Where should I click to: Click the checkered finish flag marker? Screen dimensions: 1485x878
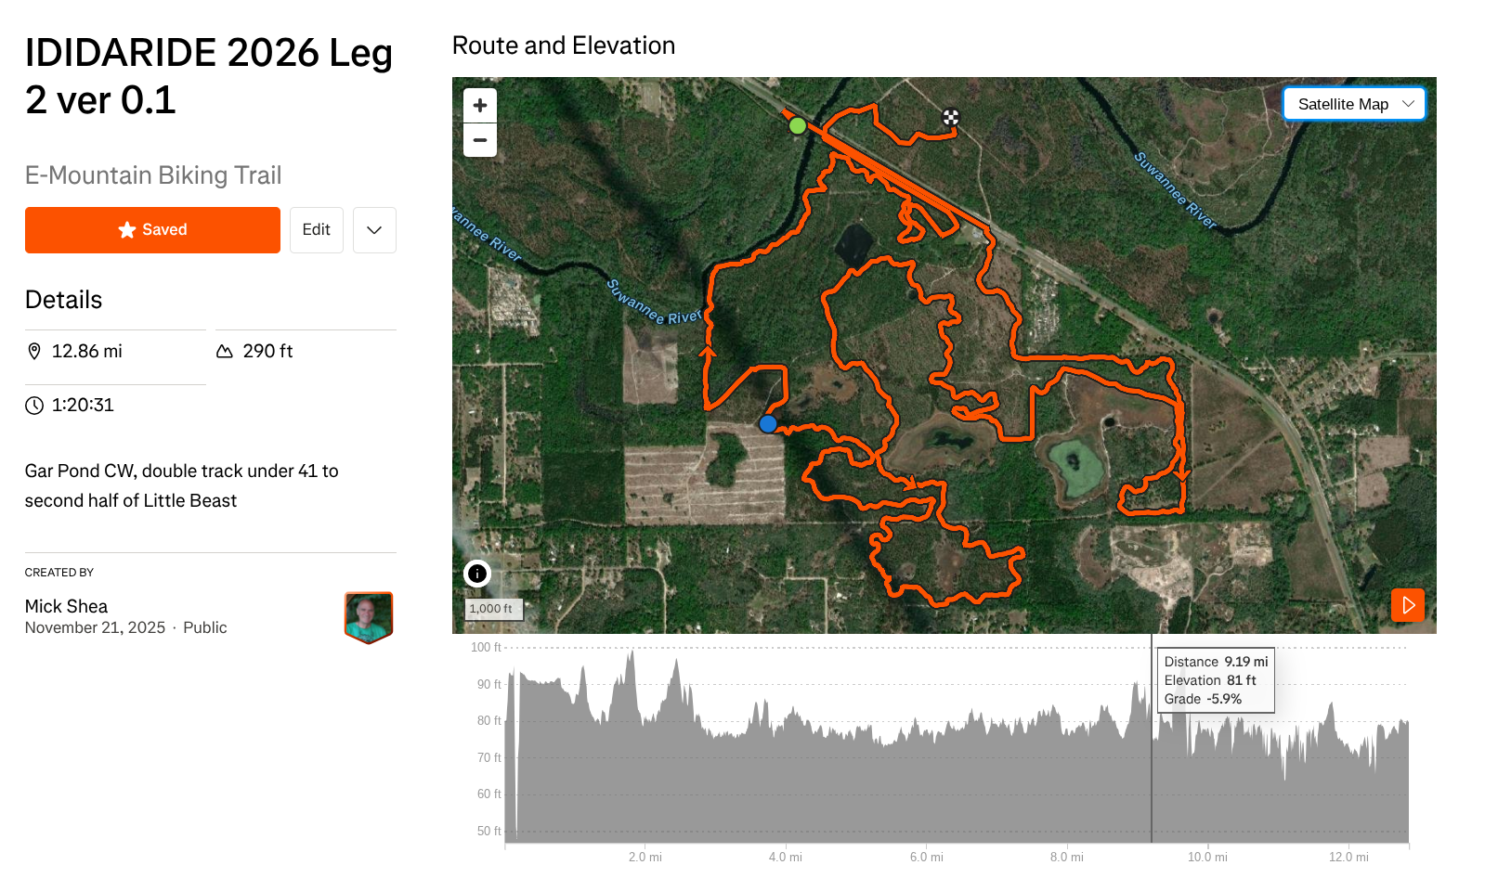(950, 118)
